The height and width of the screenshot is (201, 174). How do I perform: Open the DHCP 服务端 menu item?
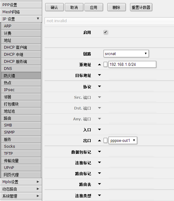click(21, 61)
